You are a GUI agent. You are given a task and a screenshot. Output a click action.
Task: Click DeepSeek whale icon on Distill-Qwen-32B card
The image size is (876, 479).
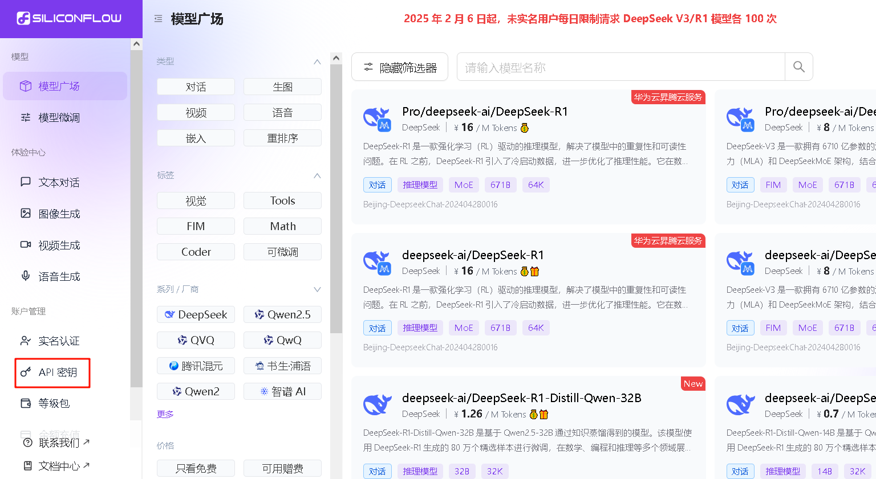(377, 405)
